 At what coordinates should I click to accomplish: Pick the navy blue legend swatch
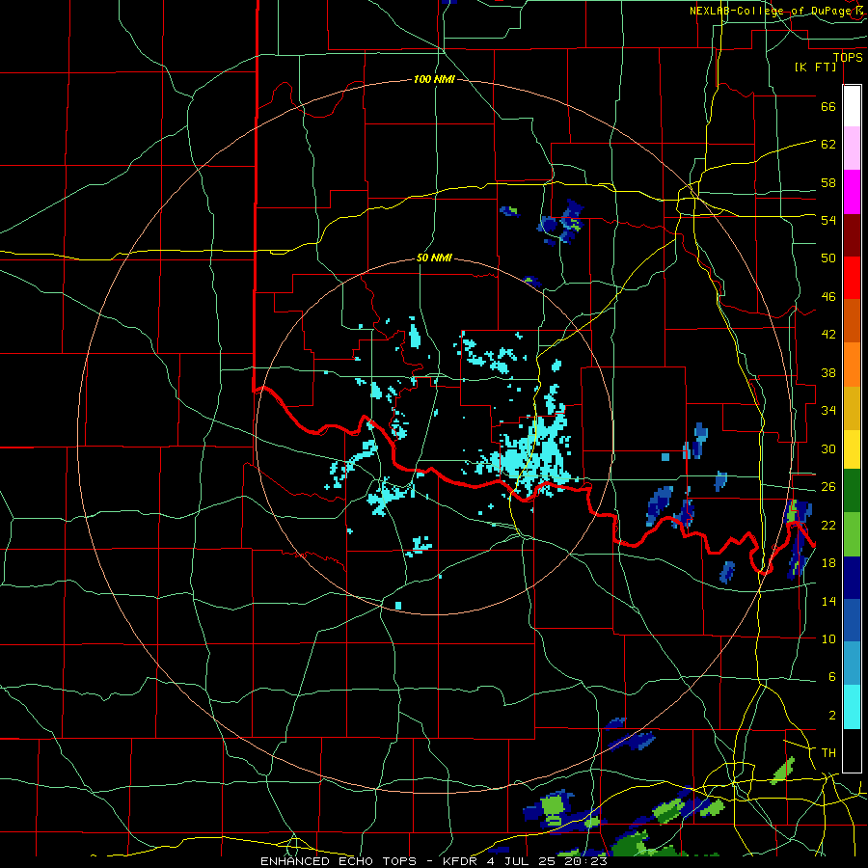click(x=852, y=578)
